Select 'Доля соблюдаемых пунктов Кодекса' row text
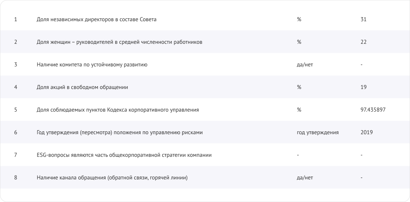This screenshot has height=202, width=410. click(x=118, y=110)
